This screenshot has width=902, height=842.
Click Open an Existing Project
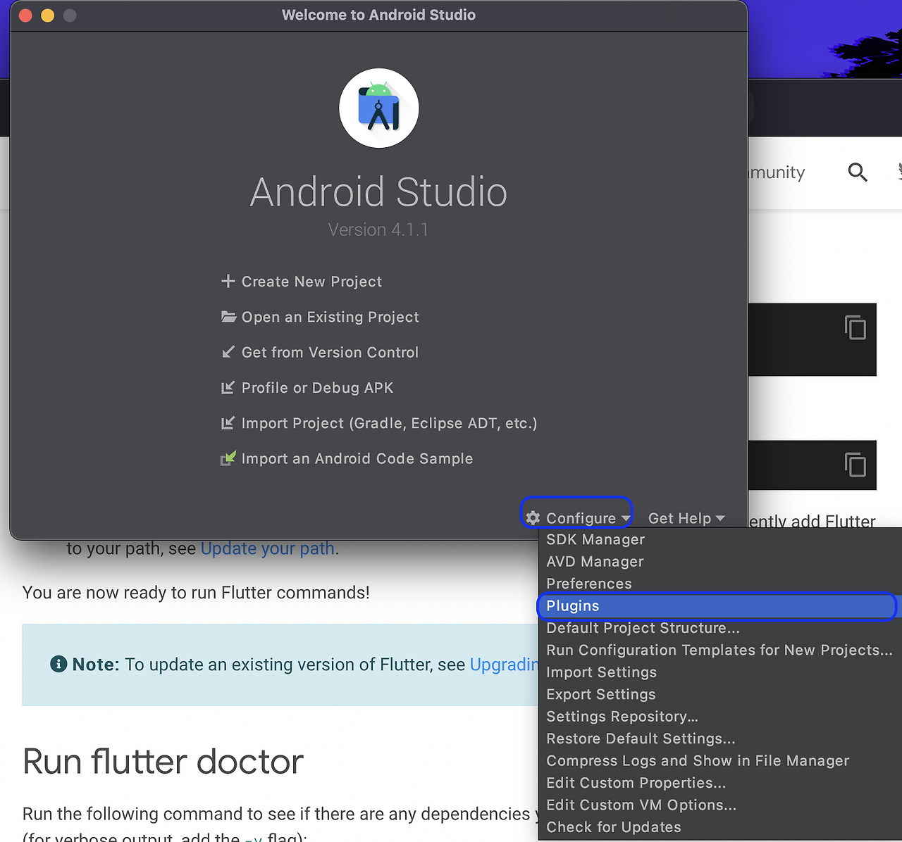click(330, 318)
